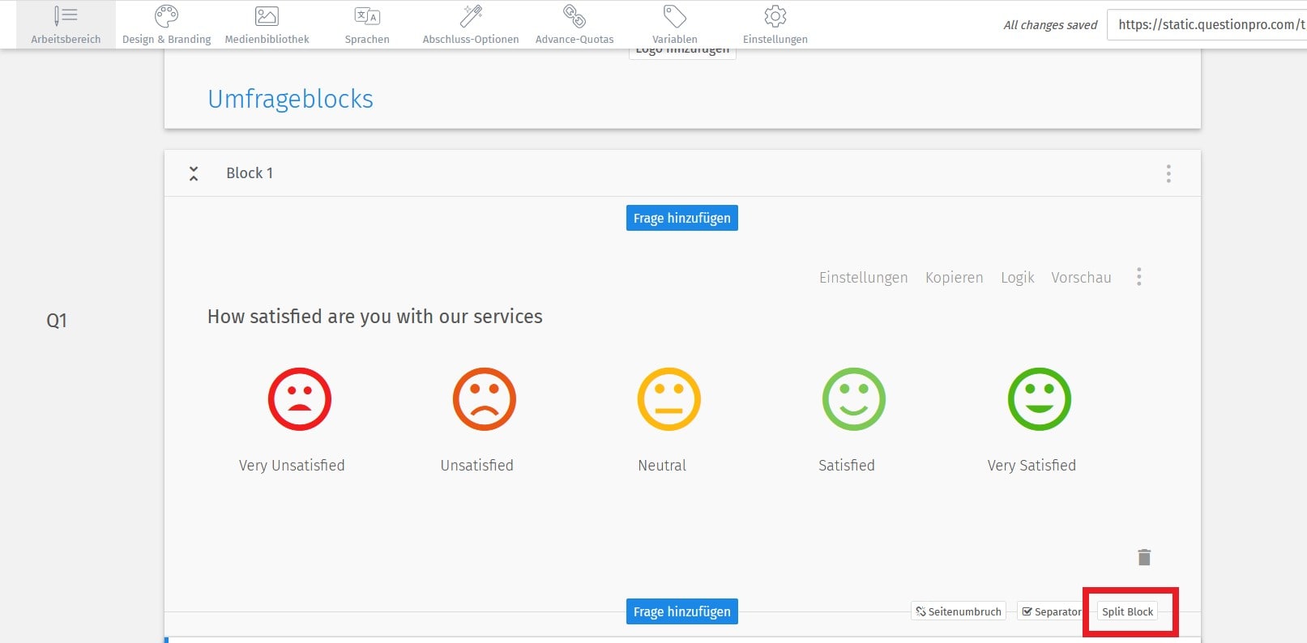Click the Satisfied label text
This screenshot has width=1307, height=643.
847,466
